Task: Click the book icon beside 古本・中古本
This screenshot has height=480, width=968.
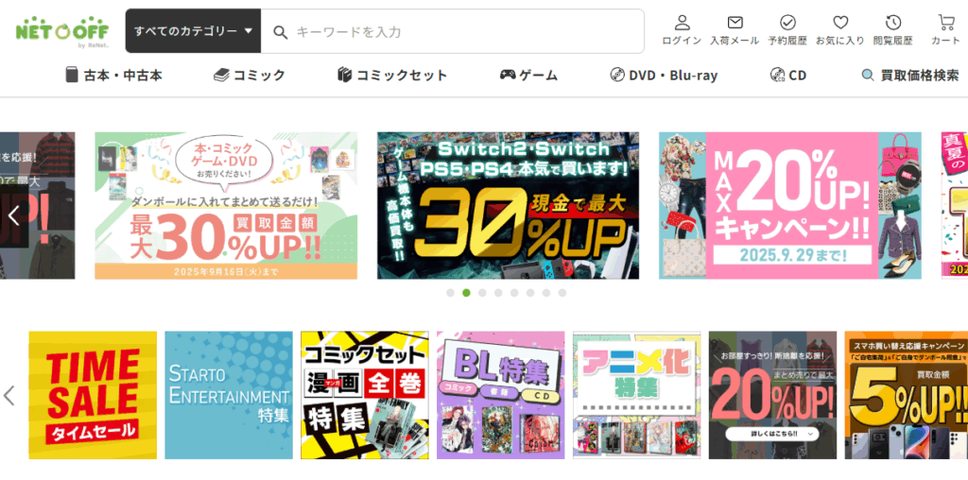Action: tap(72, 75)
